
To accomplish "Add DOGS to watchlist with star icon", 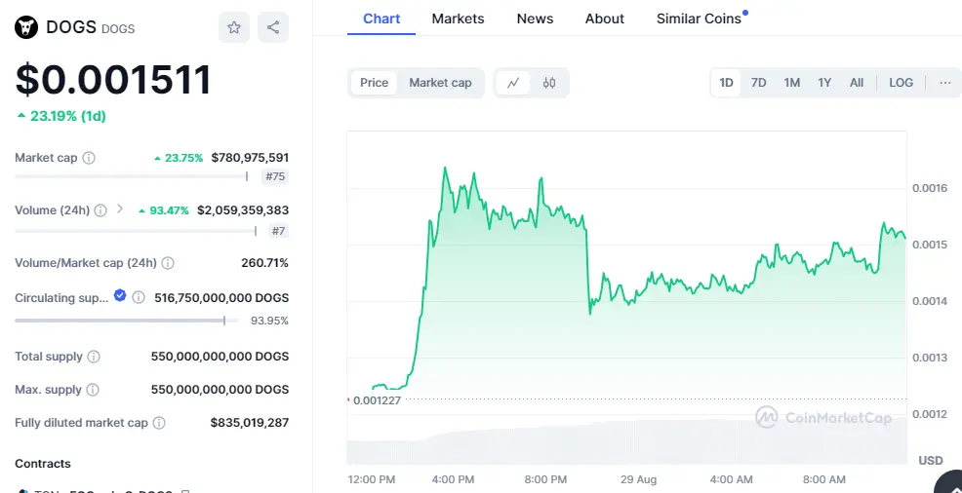I will pyautogui.click(x=234, y=27).
